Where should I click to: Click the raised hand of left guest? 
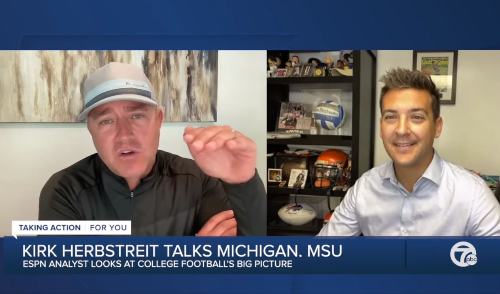(x=220, y=152)
